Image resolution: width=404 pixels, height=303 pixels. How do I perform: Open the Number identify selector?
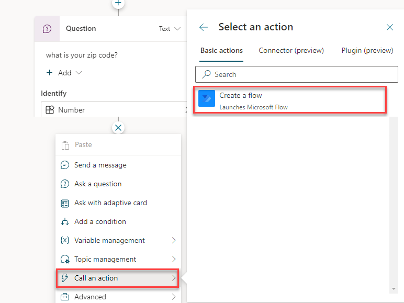point(114,110)
